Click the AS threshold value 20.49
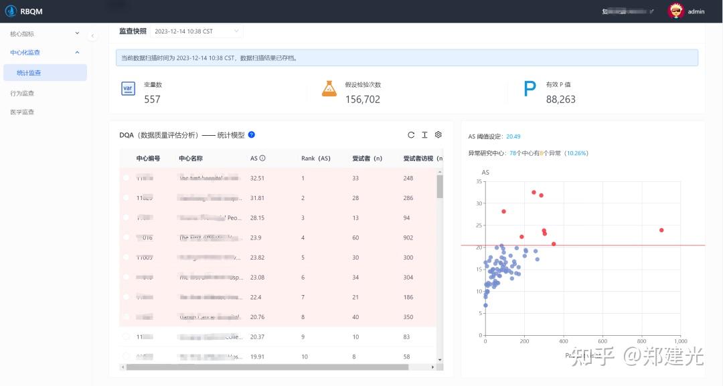The height and width of the screenshot is (386, 723). click(x=513, y=136)
